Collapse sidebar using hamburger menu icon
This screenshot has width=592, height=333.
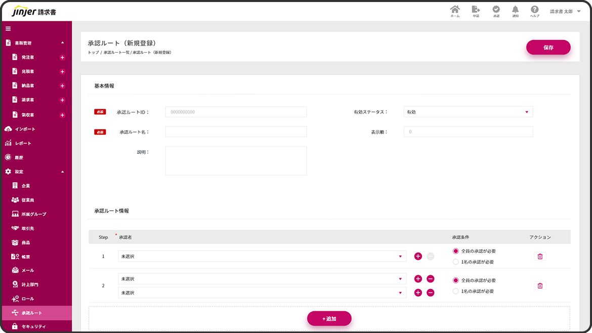click(x=8, y=28)
